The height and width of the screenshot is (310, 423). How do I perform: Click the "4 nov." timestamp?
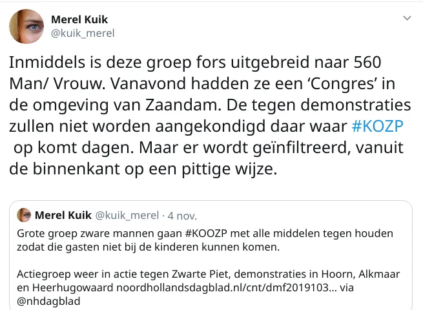pos(182,215)
